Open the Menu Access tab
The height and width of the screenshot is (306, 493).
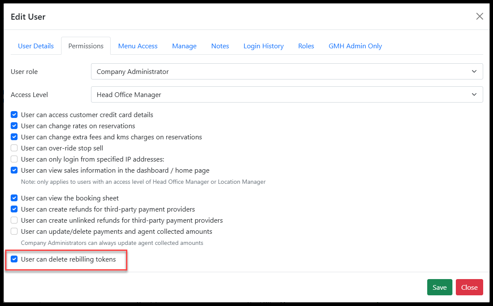[x=138, y=46]
